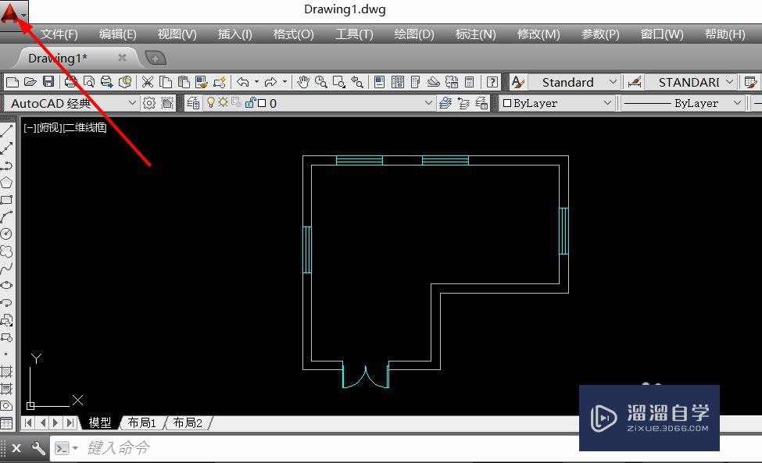Viewport: 762px width, 463px height.
Task: Click the Match Properties brush icon
Action: [x=201, y=82]
